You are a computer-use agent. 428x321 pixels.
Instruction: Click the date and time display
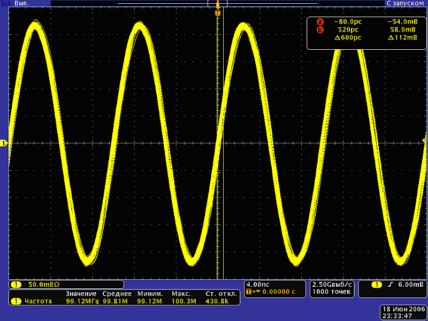(403, 312)
